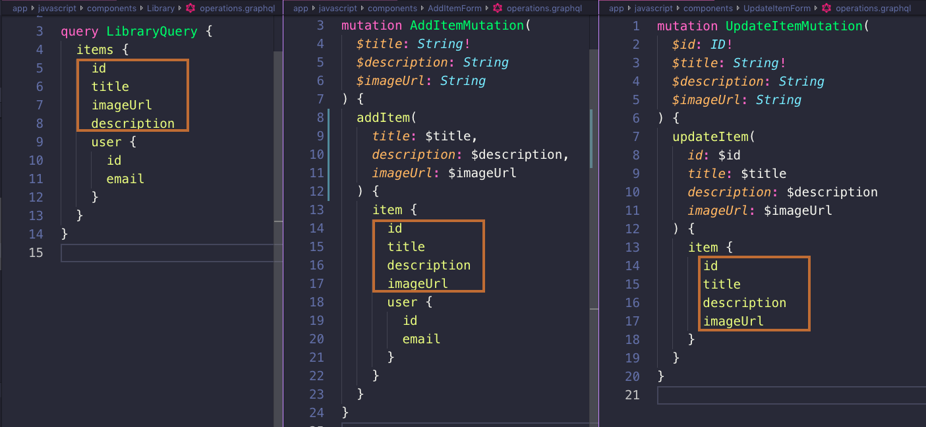Click the 'items {' line in LibraryQuery

(x=104, y=49)
